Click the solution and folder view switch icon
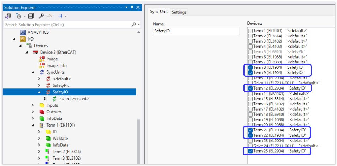 (7, 16)
